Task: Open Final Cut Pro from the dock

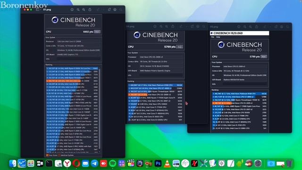Action: click(131, 163)
